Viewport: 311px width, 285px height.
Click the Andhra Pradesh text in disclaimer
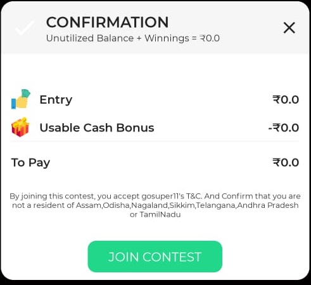268,205
